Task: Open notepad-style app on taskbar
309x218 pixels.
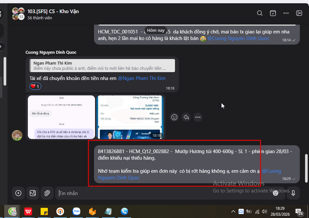Action: [108, 212]
